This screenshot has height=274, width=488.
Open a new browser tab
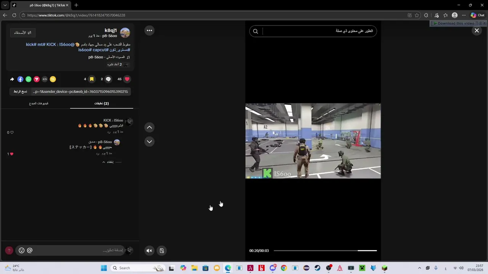[x=76, y=5]
